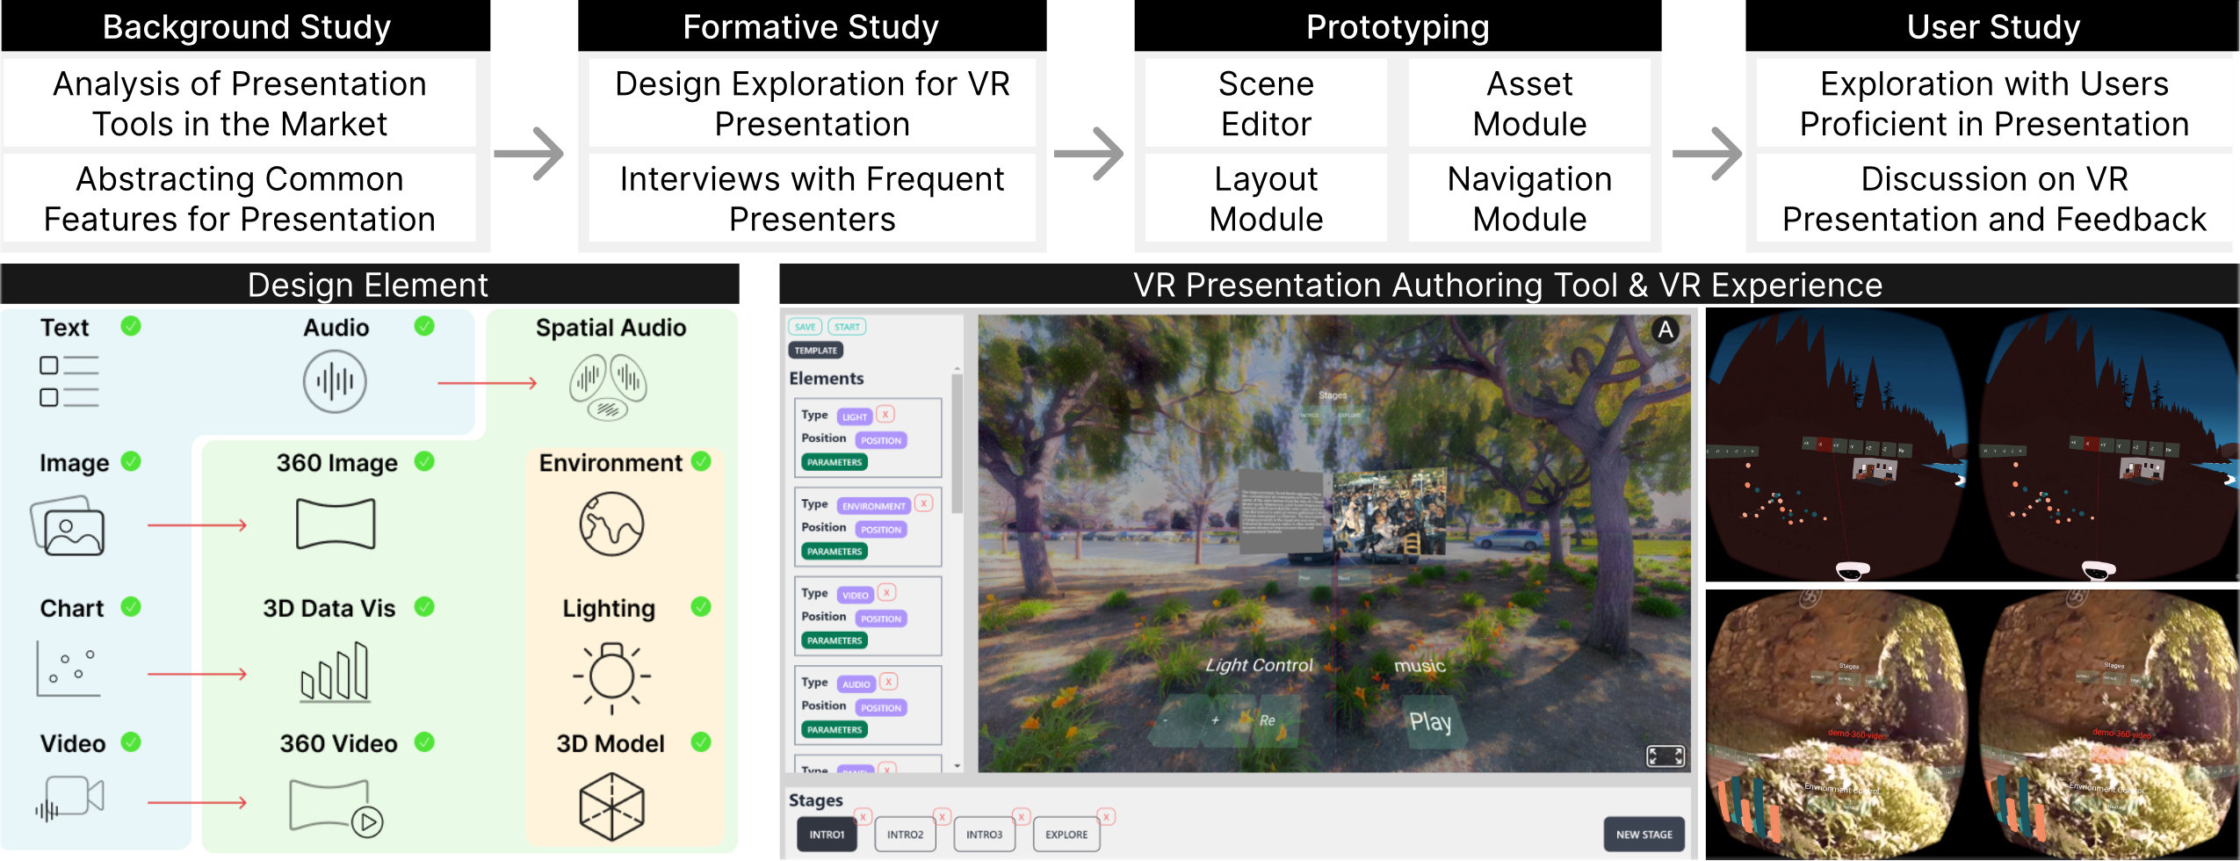Viewport: 2240px width, 861px height.
Task: Toggle the green checkmark beside Text
Action: click(131, 327)
